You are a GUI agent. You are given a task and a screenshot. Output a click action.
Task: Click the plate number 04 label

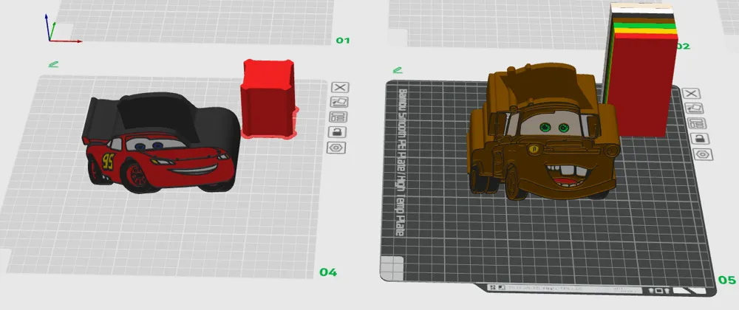pyautogui.click(x=328, y=272)
